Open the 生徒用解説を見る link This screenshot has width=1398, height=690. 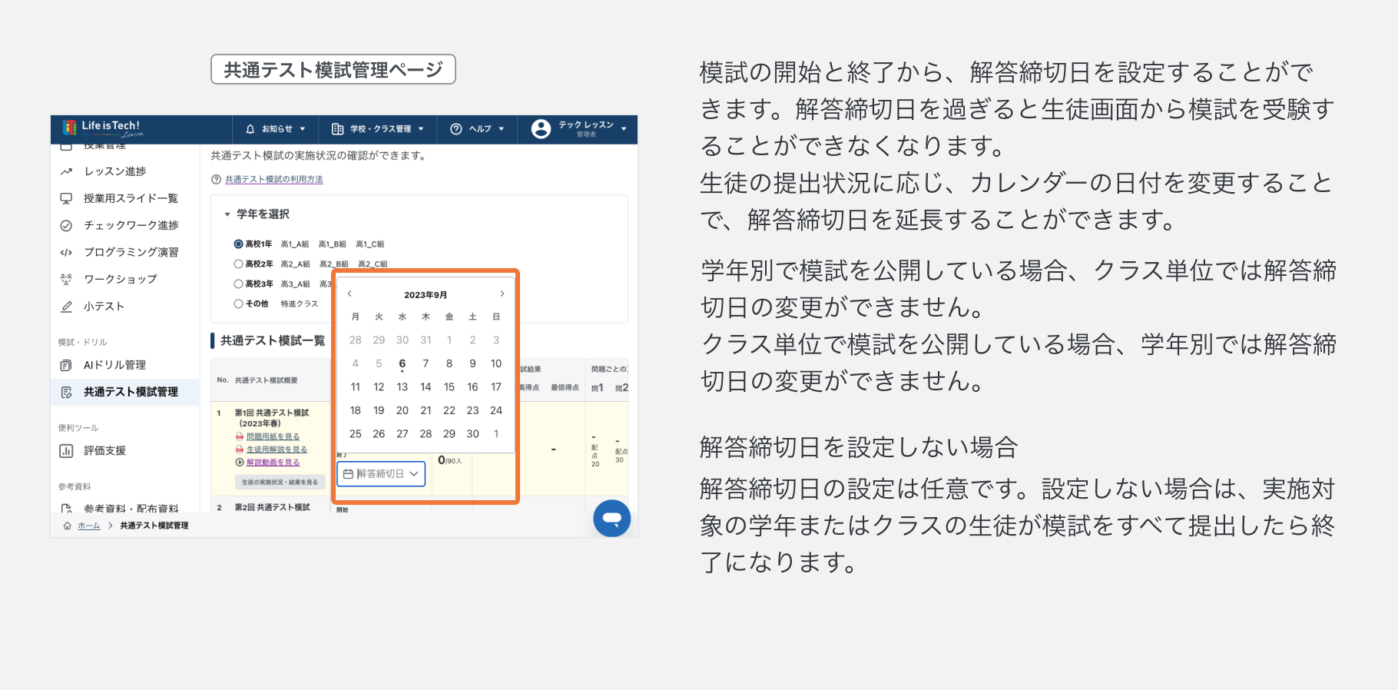[x=277, y=449]
